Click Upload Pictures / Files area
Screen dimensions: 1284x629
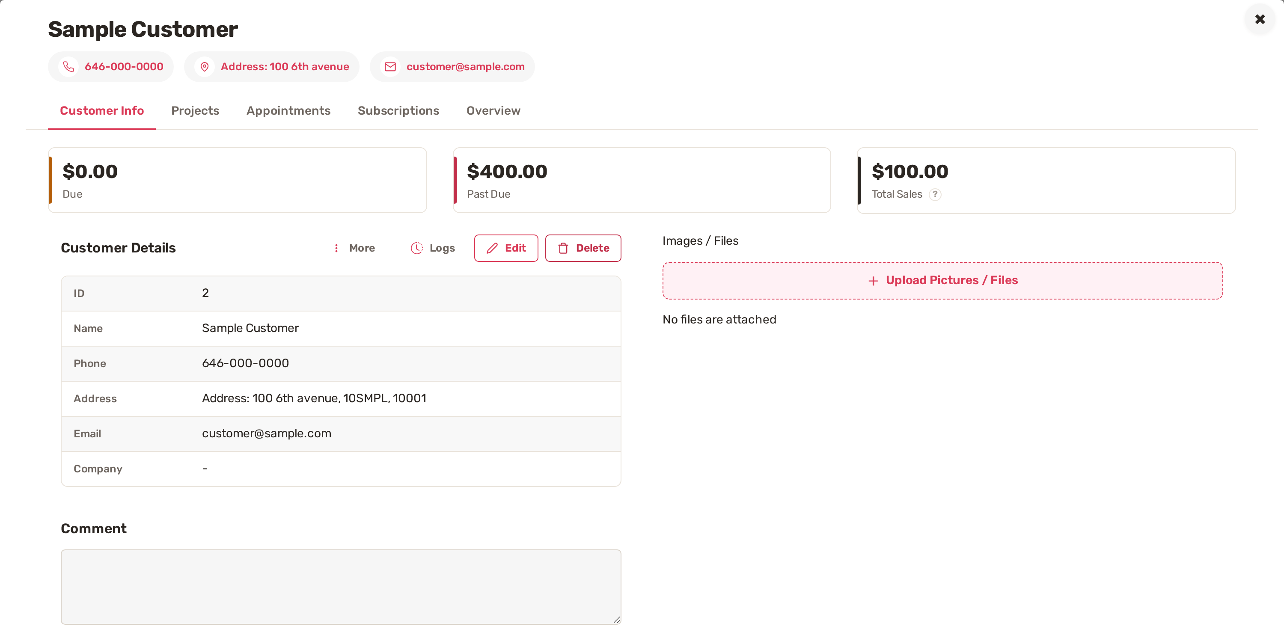(x=942, y=281)
